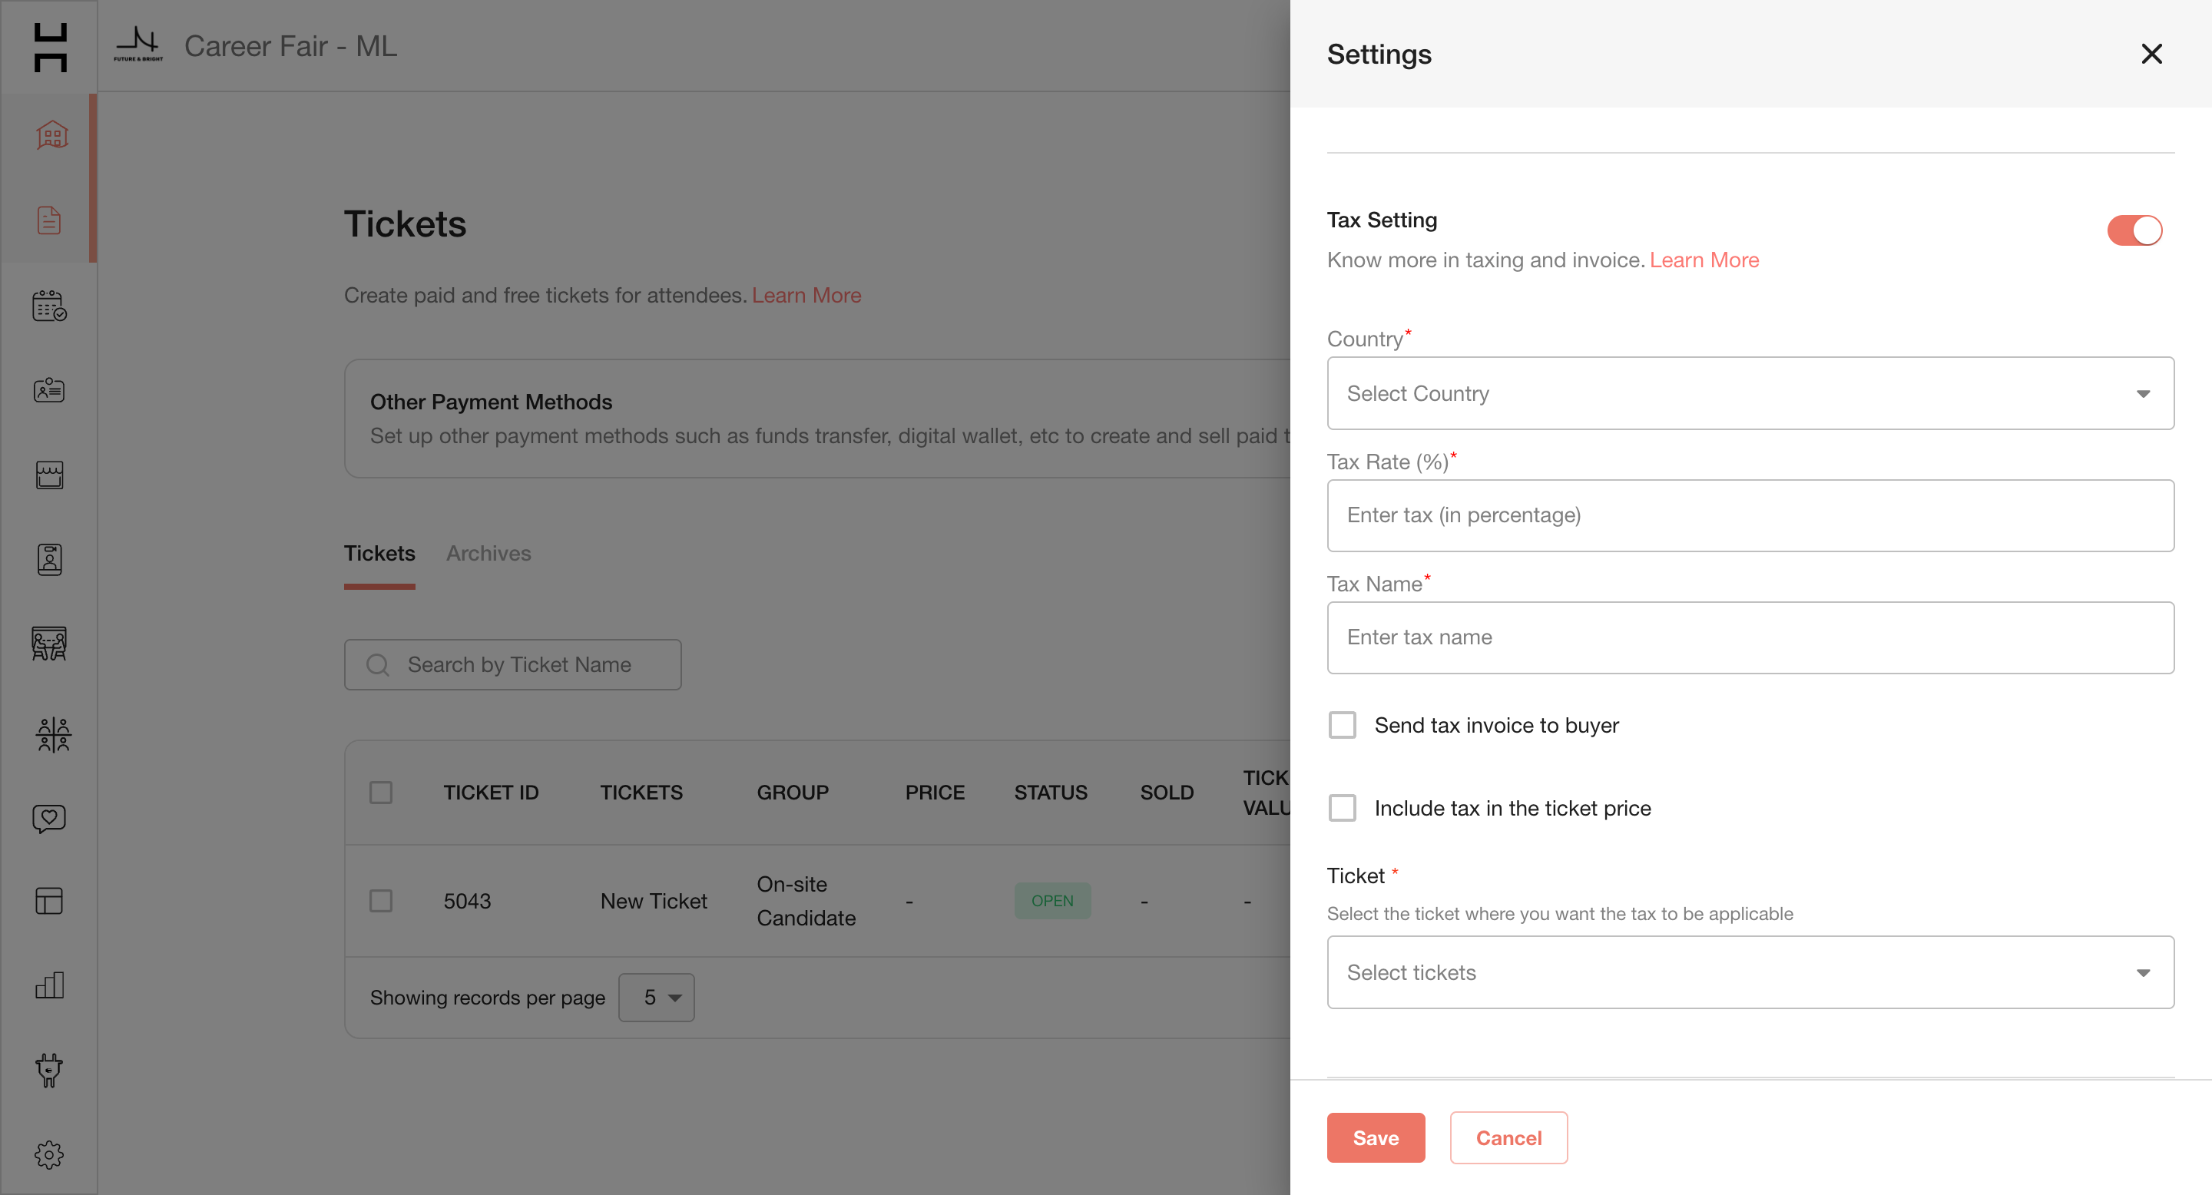Screen dimensions: 2212x1195
Task: Change records per page dropdown
Action: 656,997
